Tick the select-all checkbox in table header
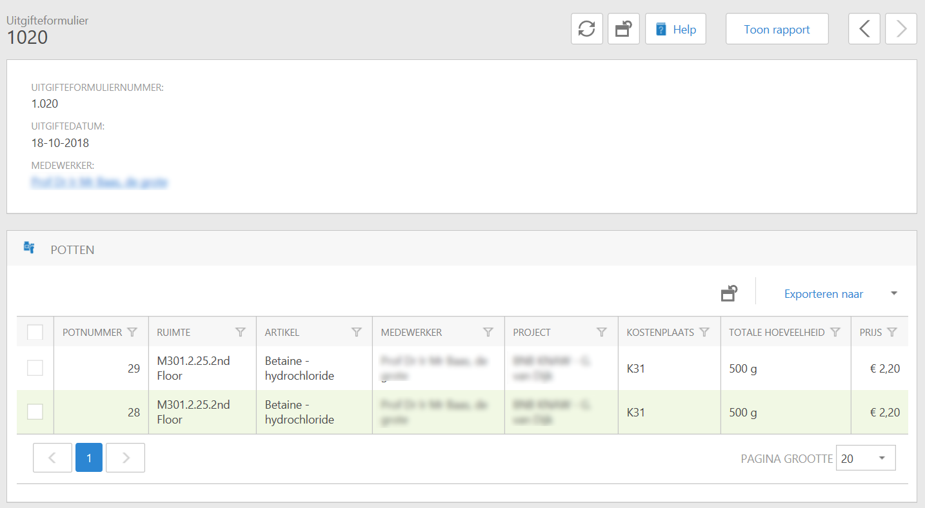 pyautogui.click(x=35, y=332)
